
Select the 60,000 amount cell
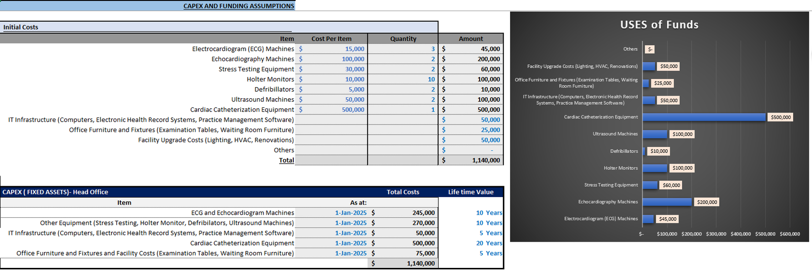tap(471, 69)
